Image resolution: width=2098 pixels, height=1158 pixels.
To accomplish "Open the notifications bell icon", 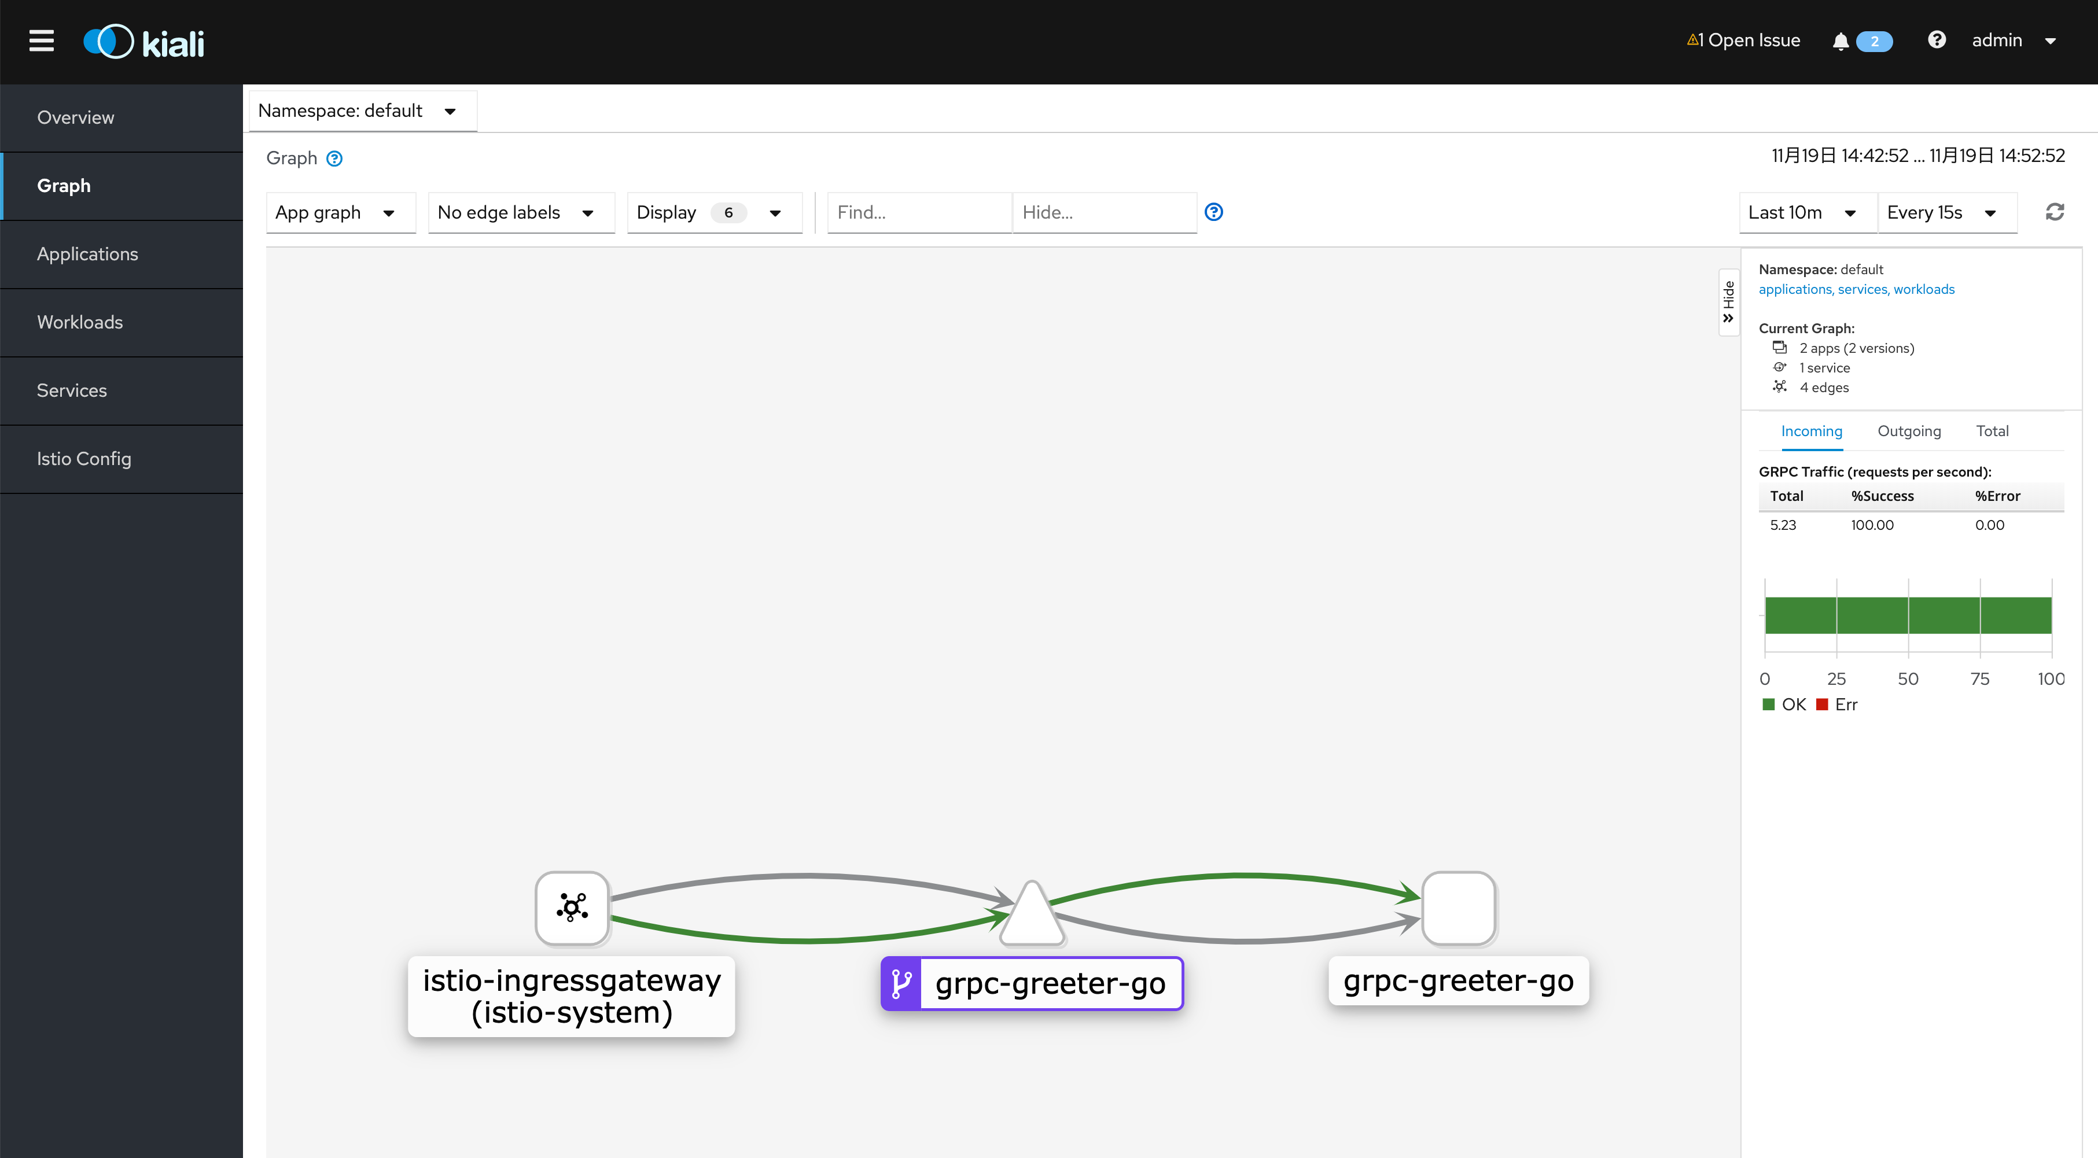I will (x=1840, y=42).
